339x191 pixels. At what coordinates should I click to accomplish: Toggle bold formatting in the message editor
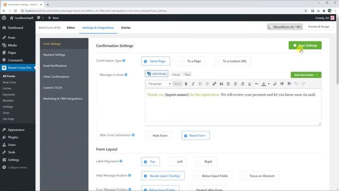coord(186,84)
